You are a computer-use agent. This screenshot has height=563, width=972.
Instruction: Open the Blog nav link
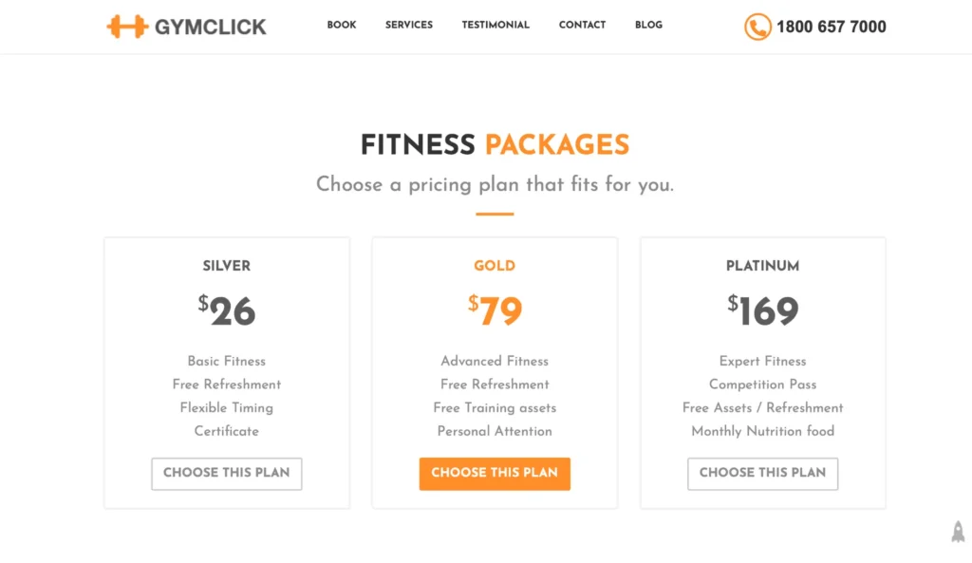[648, 25]
